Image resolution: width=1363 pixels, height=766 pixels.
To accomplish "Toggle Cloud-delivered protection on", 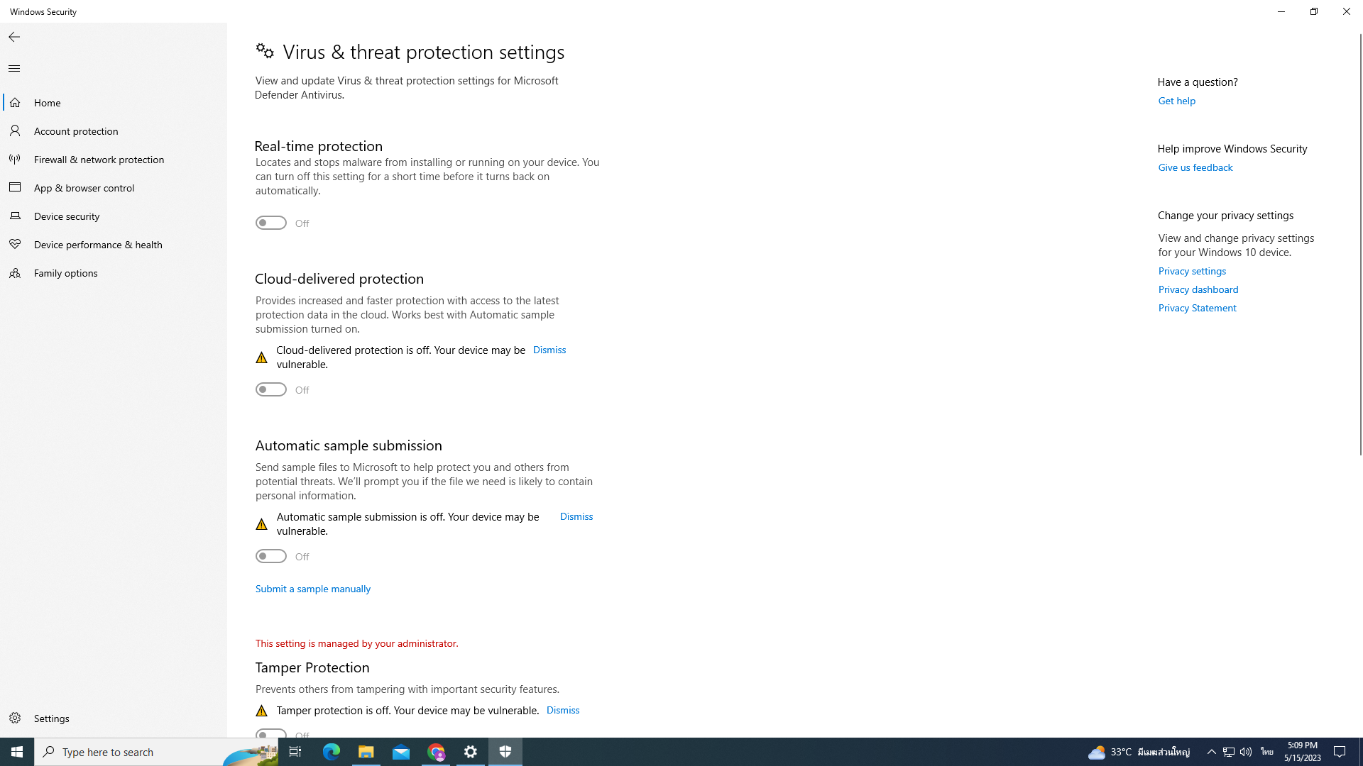I will click(x=270, y=389).
